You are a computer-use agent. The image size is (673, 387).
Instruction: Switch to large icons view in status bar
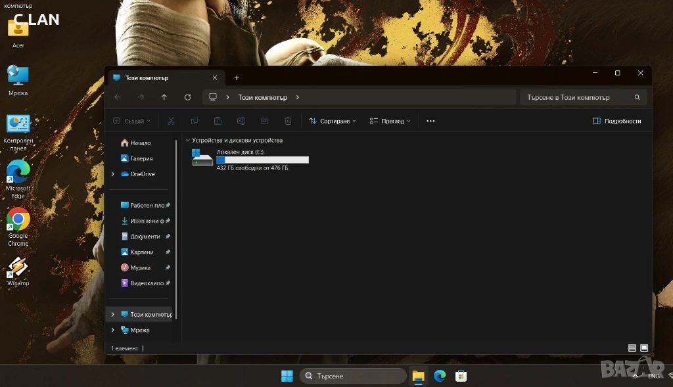pyautogui.click(x=644, y=348)
